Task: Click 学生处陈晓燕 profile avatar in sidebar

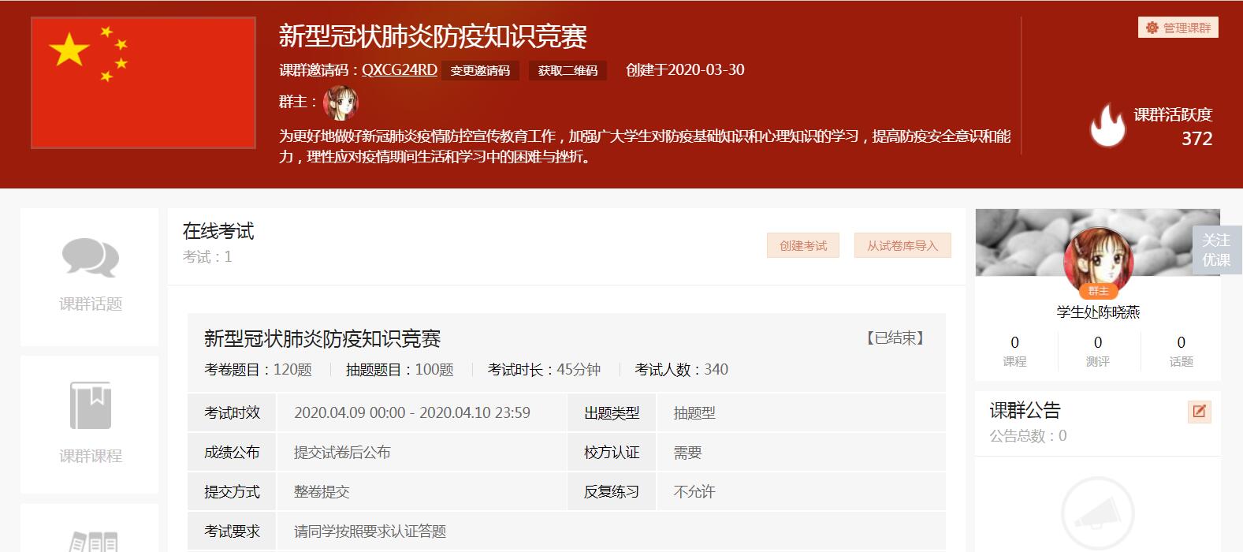Action: 1097,261
